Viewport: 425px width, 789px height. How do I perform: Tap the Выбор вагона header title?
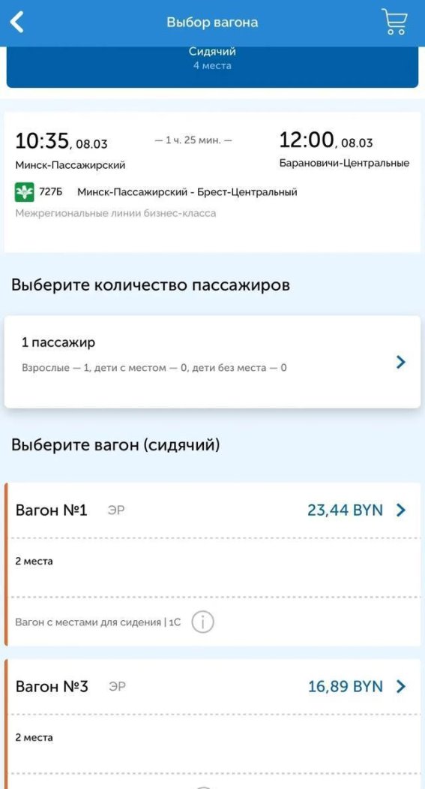tap(213, 23)
